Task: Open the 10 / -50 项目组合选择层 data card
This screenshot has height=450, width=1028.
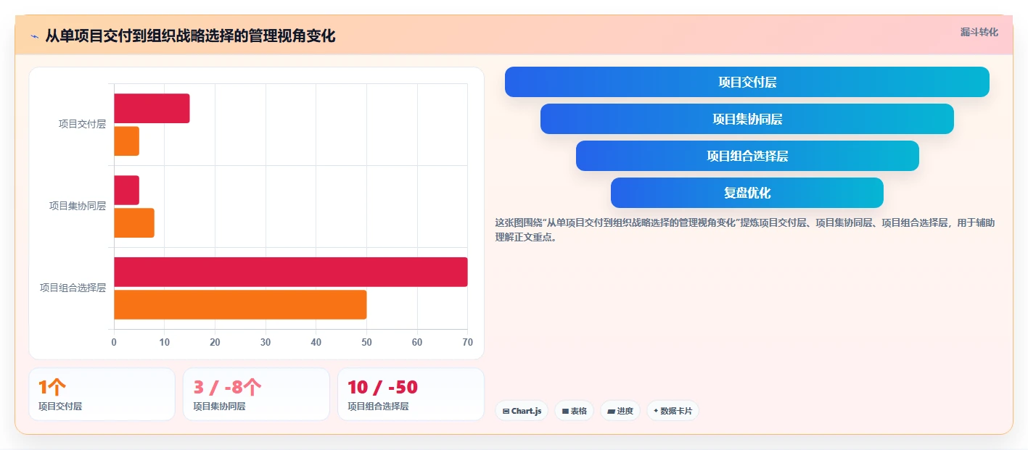Action: 411,394
